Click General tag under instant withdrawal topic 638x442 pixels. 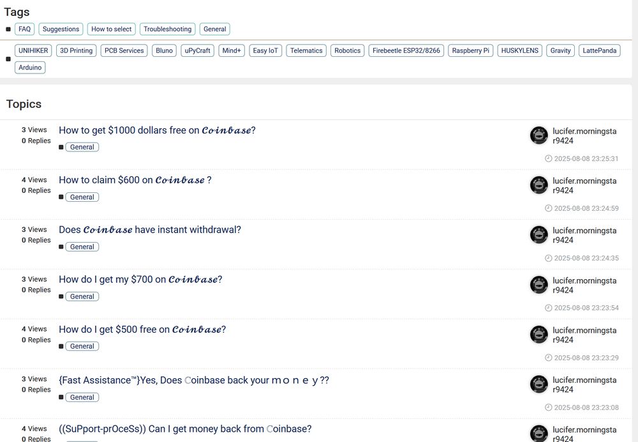[x=82, y=247]
